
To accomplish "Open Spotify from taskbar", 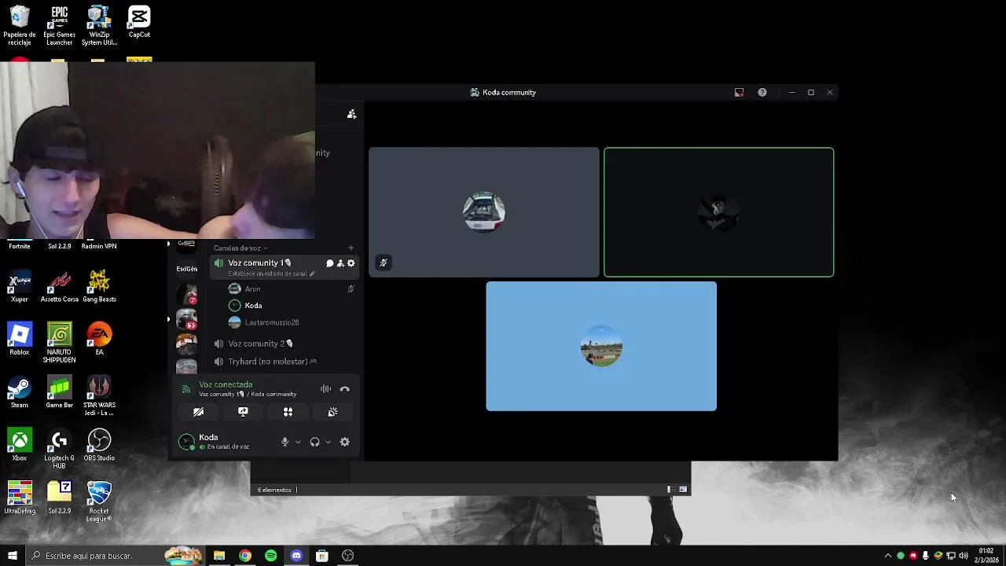I will coord(270,556).
